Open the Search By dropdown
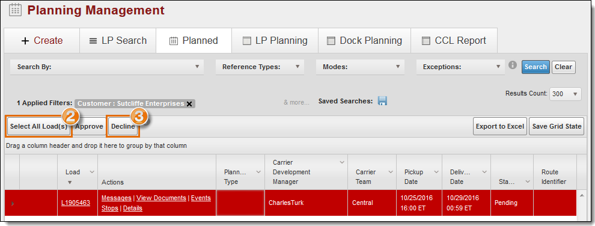The width and height of the screenshot is (595, 226). [107, 67]
